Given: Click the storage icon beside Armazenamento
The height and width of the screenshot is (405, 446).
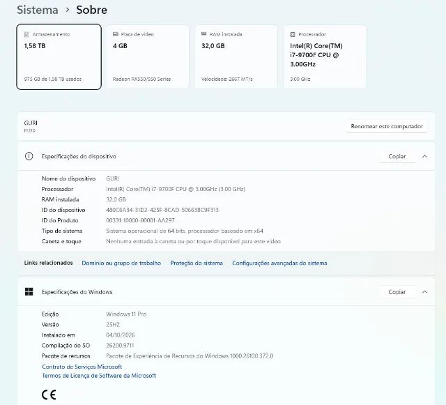Looking at the screenshot, I should point(26,34).
